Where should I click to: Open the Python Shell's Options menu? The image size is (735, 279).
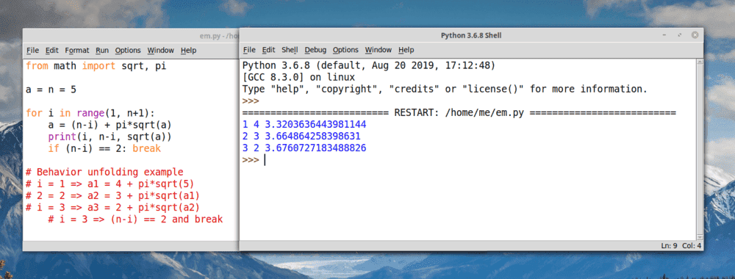(x=345, y=50)
